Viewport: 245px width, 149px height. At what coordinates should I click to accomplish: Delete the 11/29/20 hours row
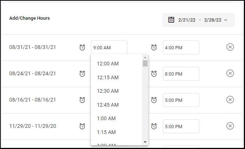click(x=230, y=126)
